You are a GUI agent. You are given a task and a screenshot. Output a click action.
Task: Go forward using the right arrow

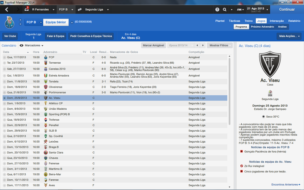(18, 9)
